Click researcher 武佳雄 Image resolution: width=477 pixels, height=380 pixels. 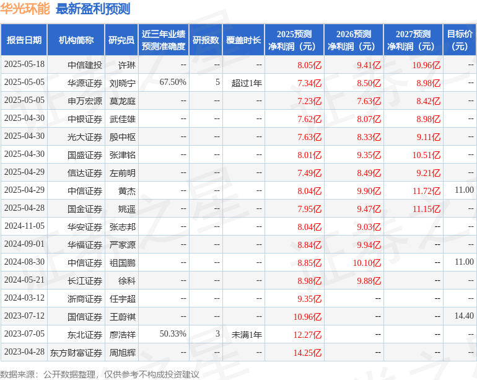click(x=123, y=119)
